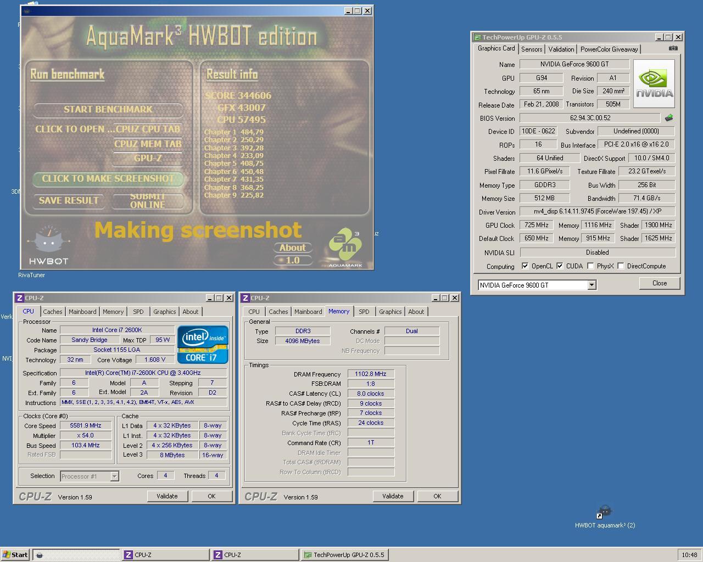The width and height of the screenshot is (703, 562).
Task: Open the Start menu
Action: pyautogui.click(x=15, y=555)
